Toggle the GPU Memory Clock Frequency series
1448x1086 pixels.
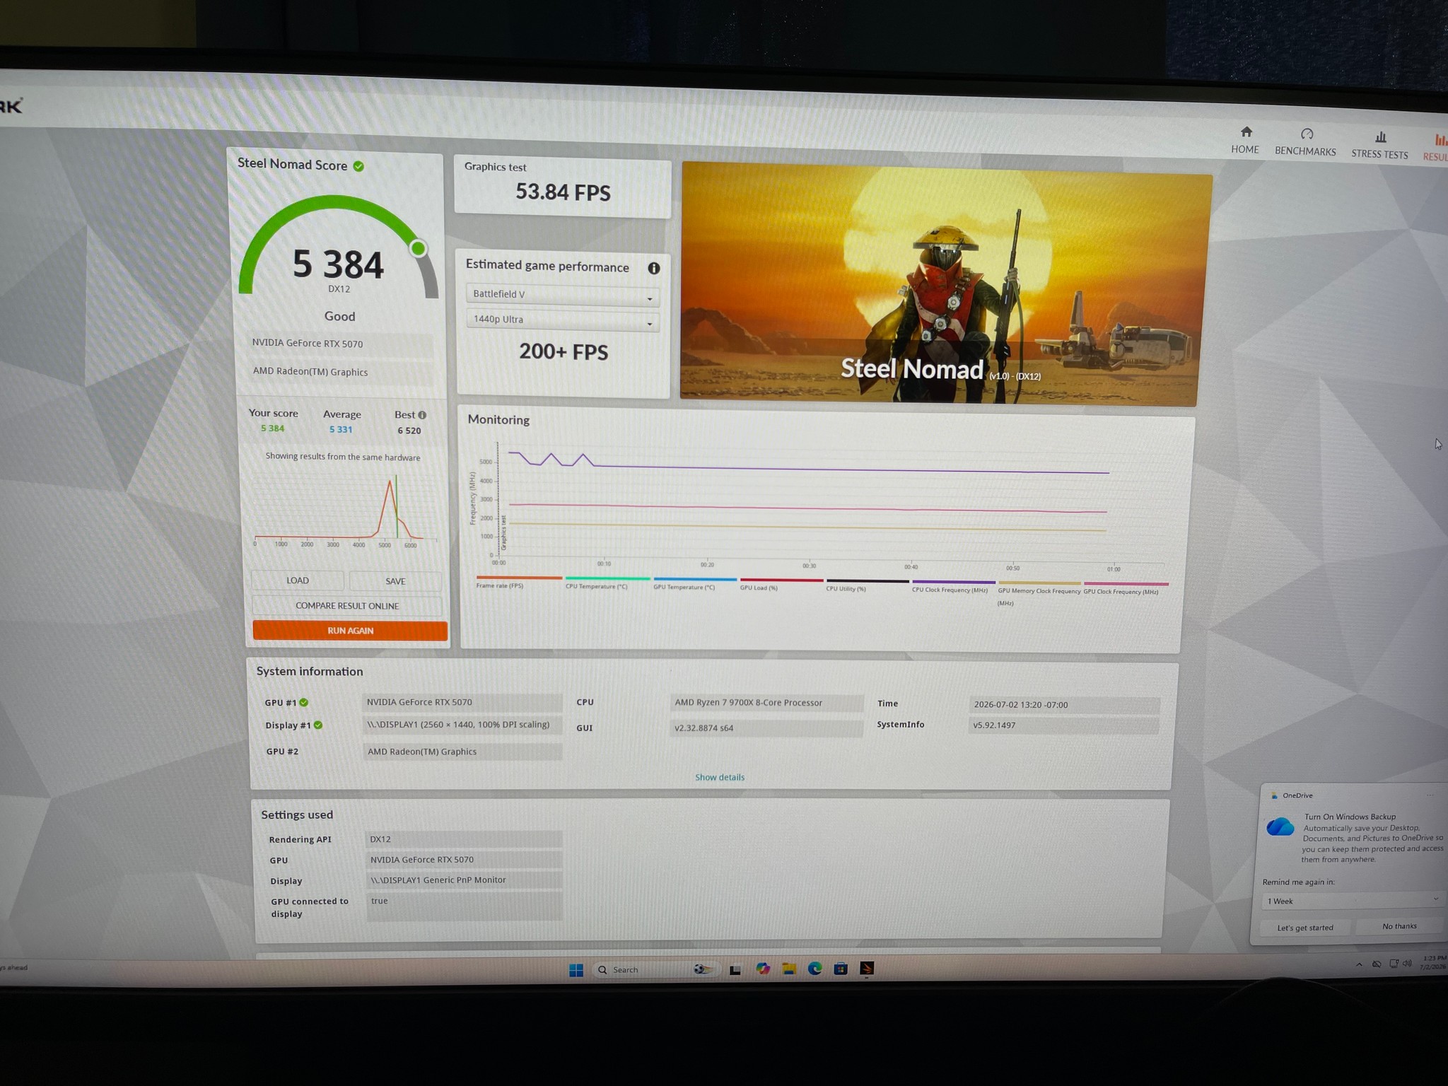(1039, 593)
